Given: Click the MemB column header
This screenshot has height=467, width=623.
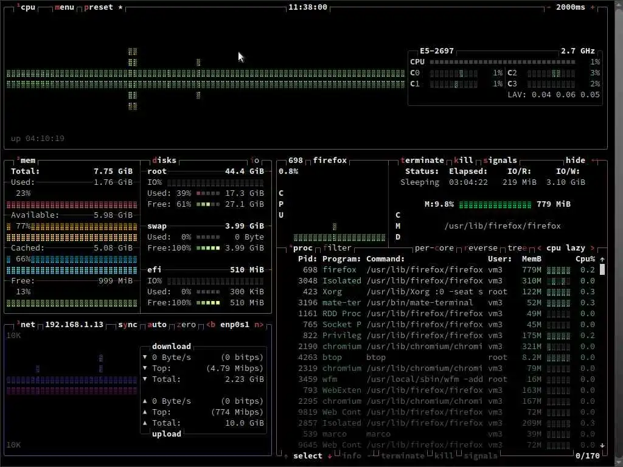Looking at the screenshot, I should tap(532, 259).
